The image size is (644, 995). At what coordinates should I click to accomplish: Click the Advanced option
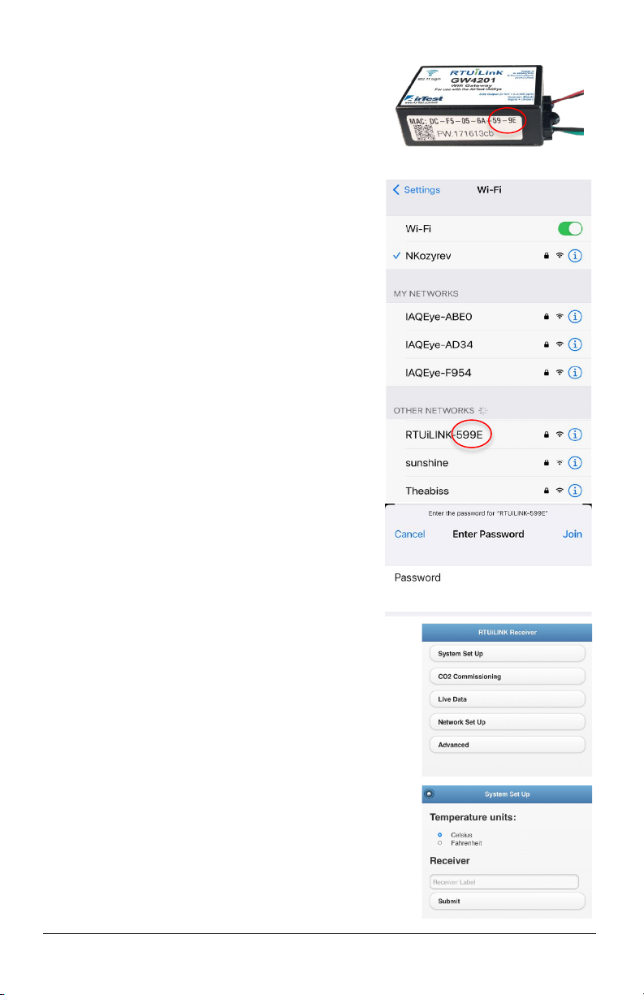tap(508, 745)
